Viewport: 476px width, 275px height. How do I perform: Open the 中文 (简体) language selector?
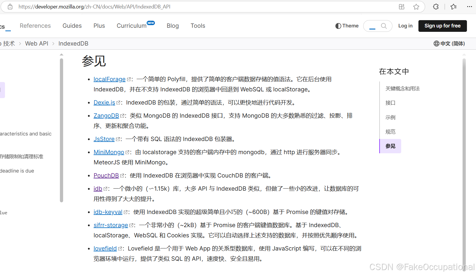[449, 43]
